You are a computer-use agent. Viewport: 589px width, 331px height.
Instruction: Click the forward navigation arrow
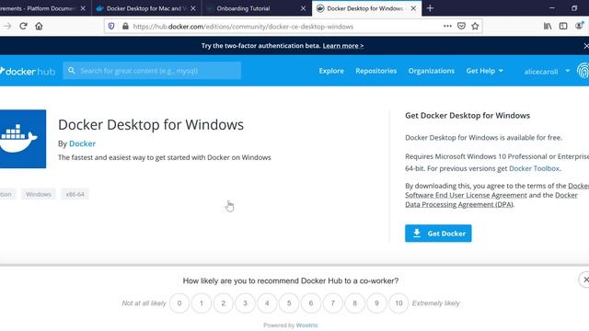pos(7,26)
